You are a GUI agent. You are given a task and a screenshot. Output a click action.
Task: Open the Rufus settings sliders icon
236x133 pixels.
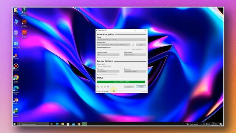105,87
